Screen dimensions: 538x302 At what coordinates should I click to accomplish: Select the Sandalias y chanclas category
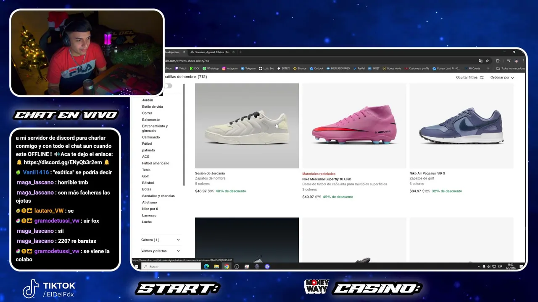pyautogui.click(x=158, y=196)
